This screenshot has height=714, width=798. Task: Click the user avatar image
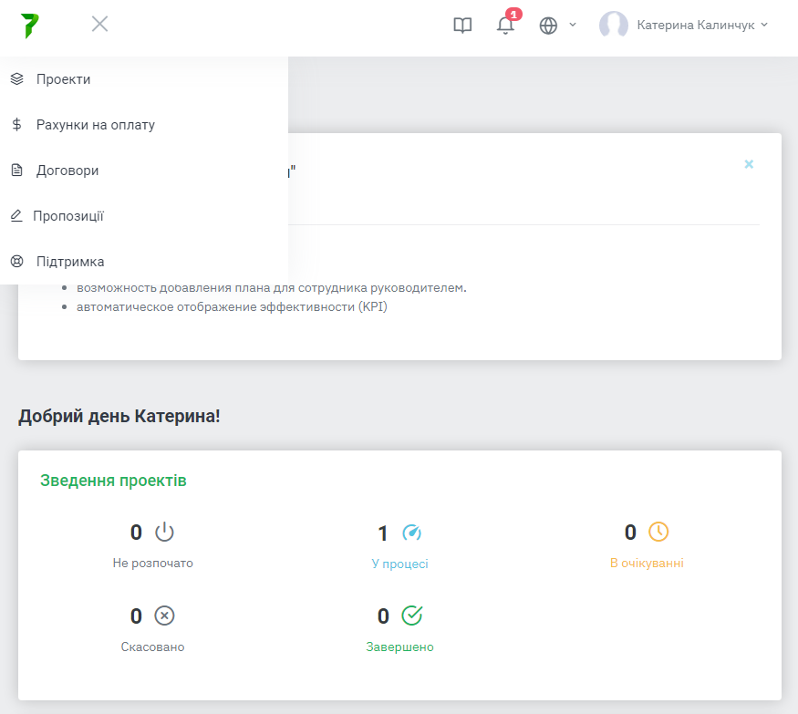[613, 26]
